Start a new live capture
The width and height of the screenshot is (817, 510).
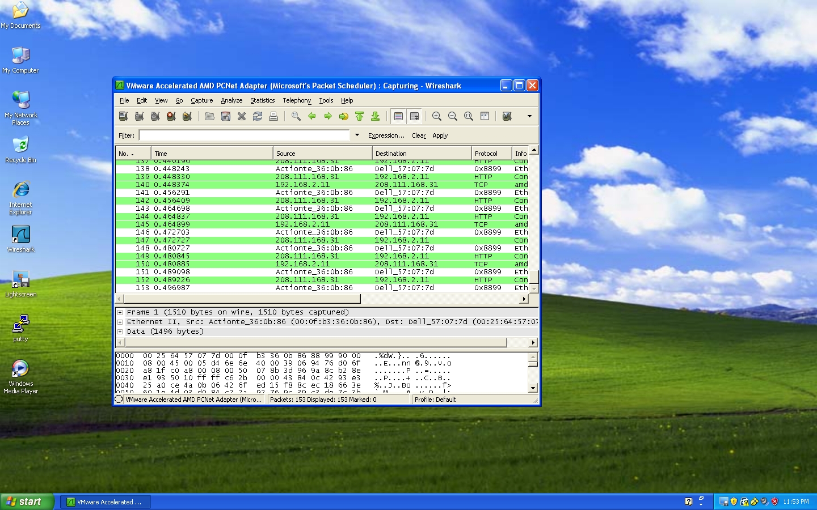(155, 116)
